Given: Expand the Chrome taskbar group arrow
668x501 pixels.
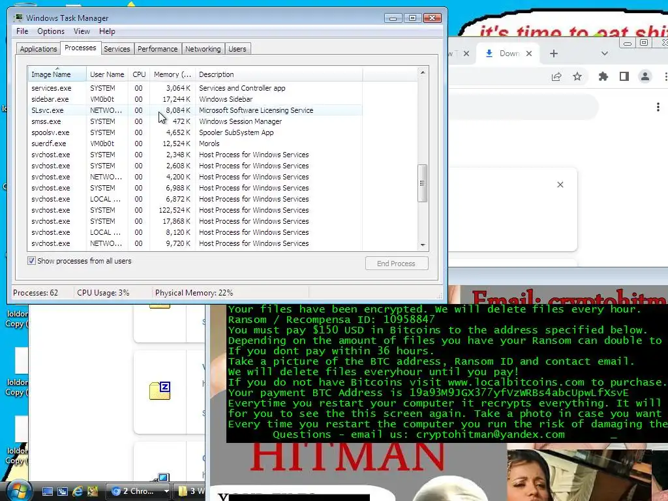Looking at the screenshot, I should [x=166, y=491].
